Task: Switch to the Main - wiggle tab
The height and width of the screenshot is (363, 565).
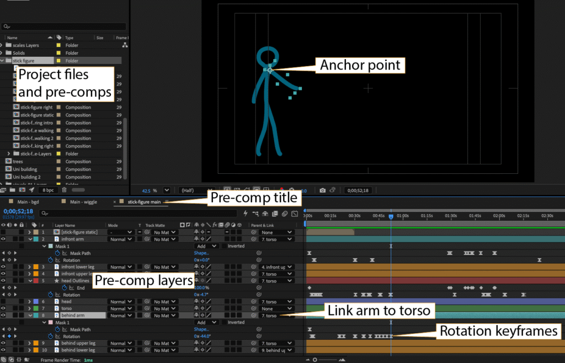Action: point(83,202)
